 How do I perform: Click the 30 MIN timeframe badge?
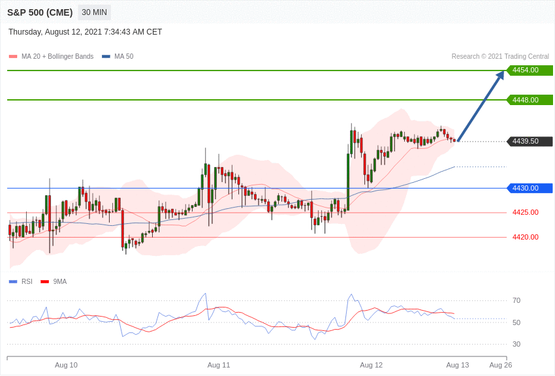tap(94, 12)
